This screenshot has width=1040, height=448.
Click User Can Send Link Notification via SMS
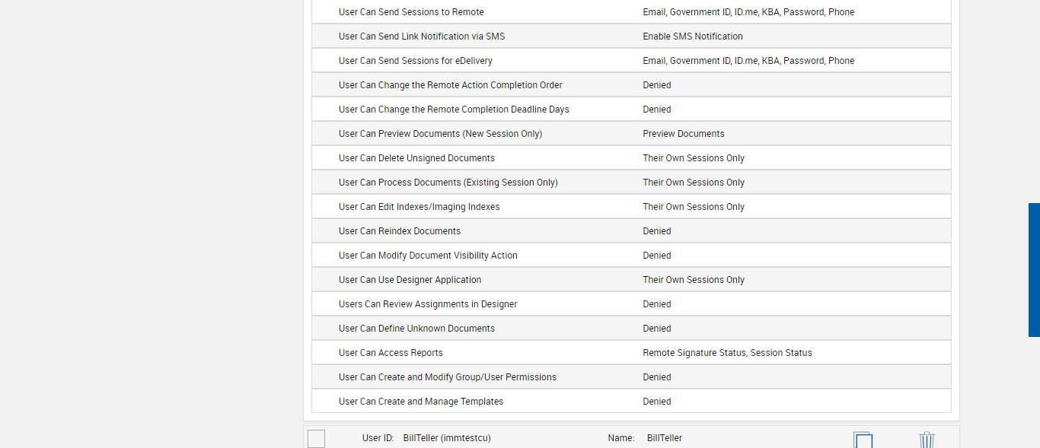click(422, 37)
